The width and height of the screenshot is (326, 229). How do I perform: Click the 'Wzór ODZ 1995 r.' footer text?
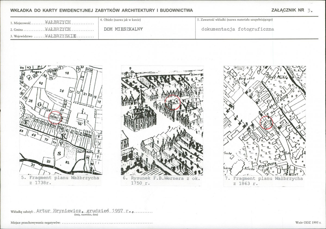click(x=306, y=223)
